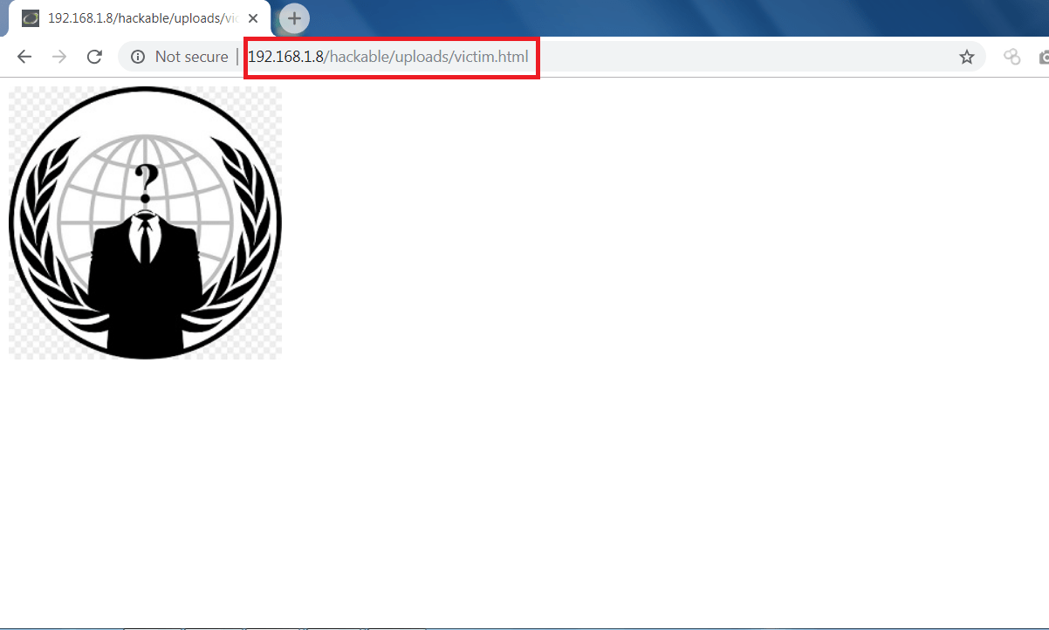This screenshot has height=630, width=1049.
Task: Open the Not secure site info icon
Action: click(137, 57)
